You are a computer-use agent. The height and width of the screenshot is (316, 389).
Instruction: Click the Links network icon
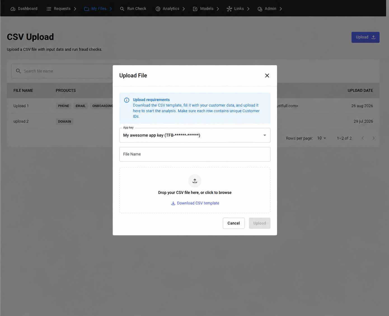coord(229,9)
